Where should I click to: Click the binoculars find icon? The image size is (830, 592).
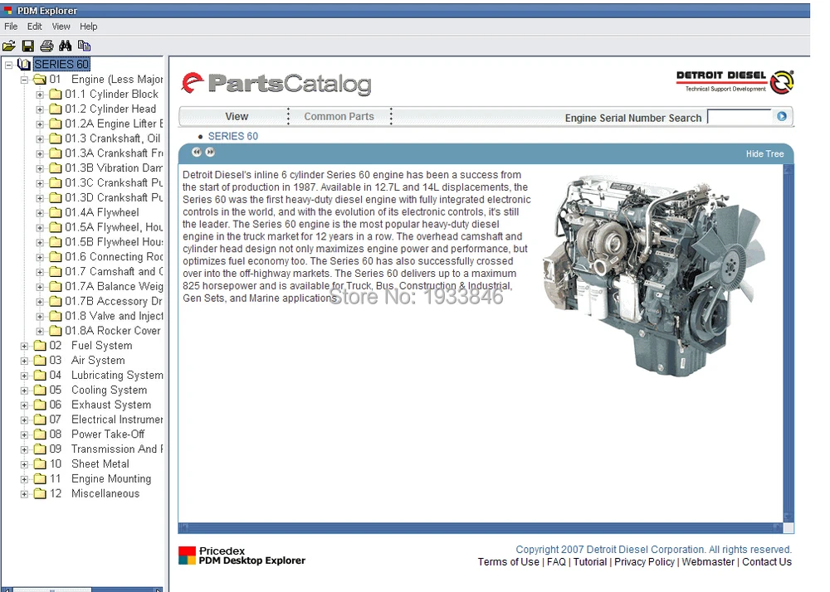65,46
